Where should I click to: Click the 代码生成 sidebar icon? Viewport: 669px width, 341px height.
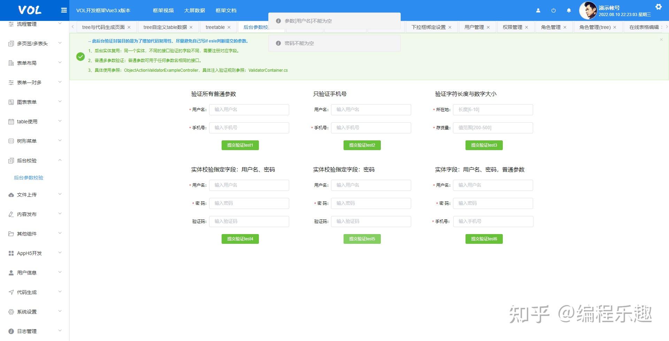(10, 292)
